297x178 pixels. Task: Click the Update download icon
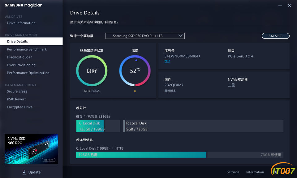(24, 172)
